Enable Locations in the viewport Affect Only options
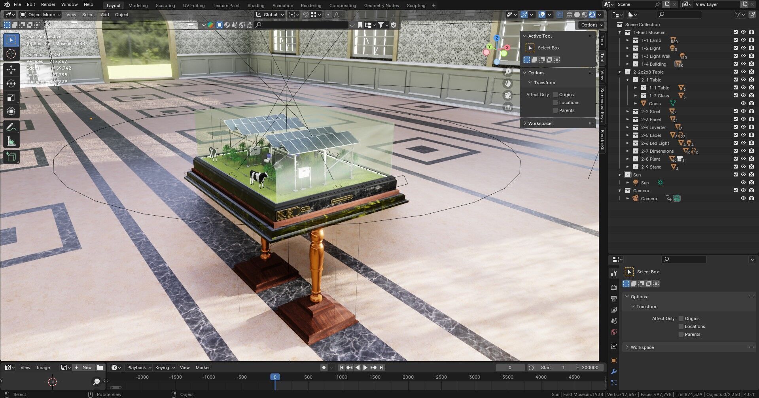 (x=555, y=102)
